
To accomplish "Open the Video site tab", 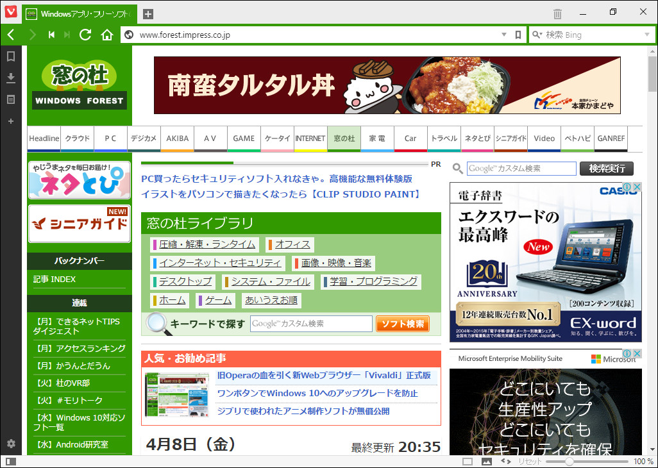I will coord(544,138).
